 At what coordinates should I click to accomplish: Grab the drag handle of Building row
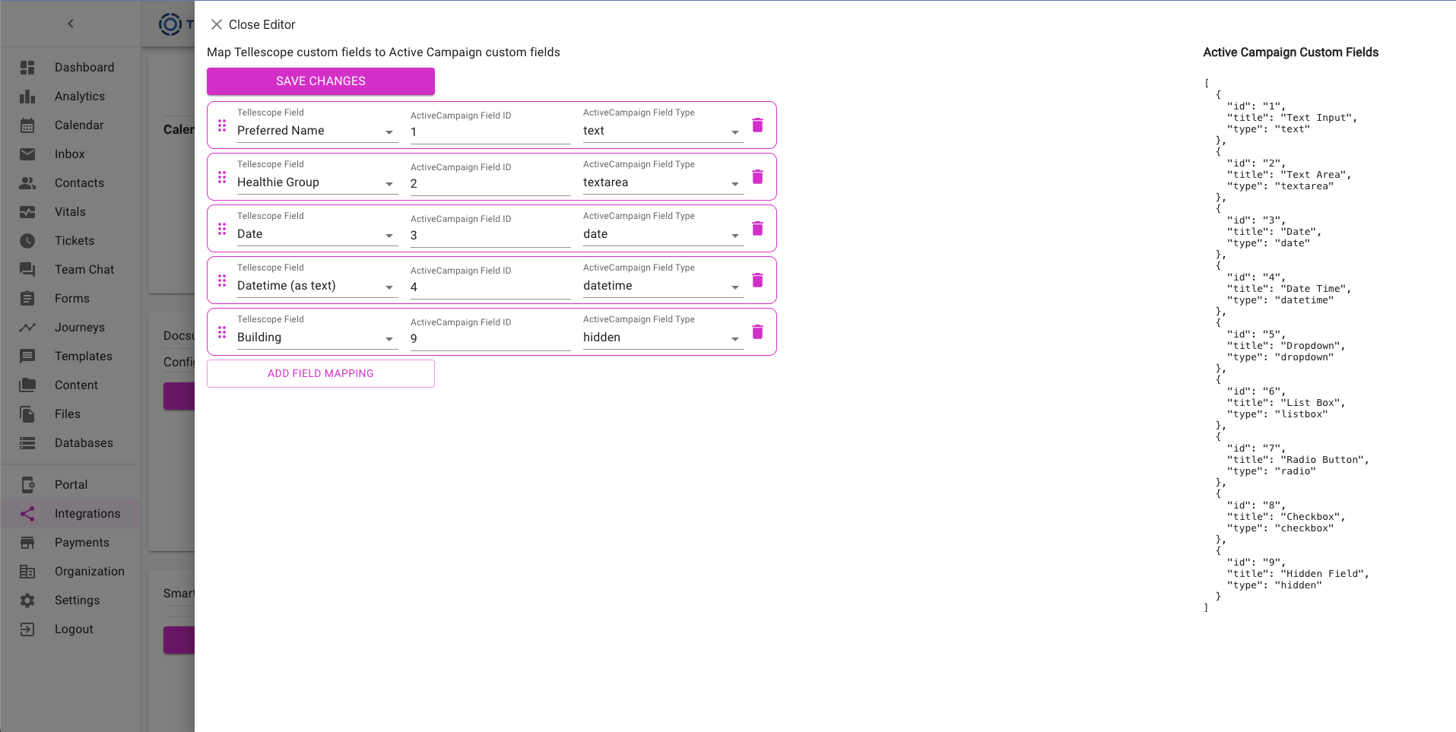click(222, 332)
